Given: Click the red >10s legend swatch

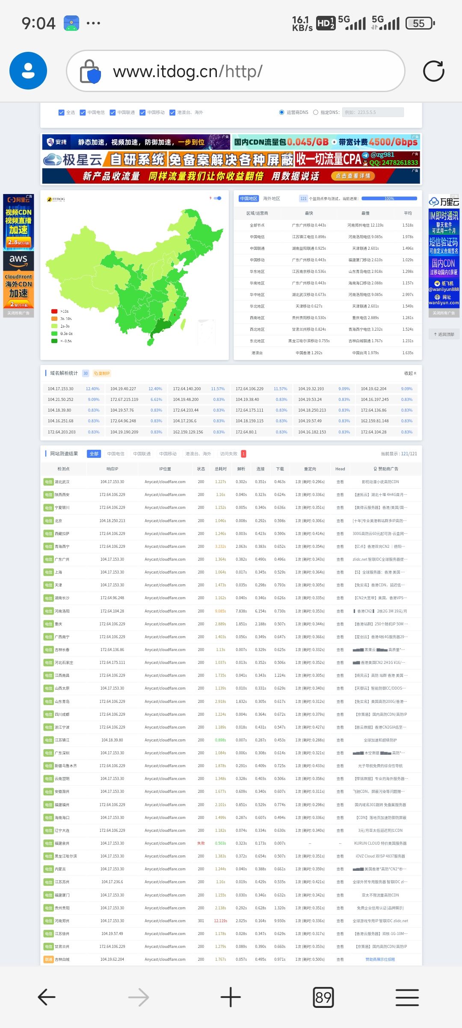Looking at the screenshot, I should [x=54, y=311].
